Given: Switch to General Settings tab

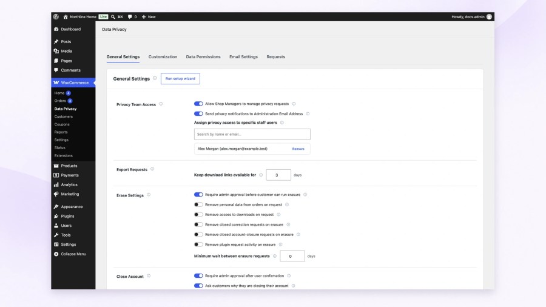Looking at the screenshot, I should 123,57.
